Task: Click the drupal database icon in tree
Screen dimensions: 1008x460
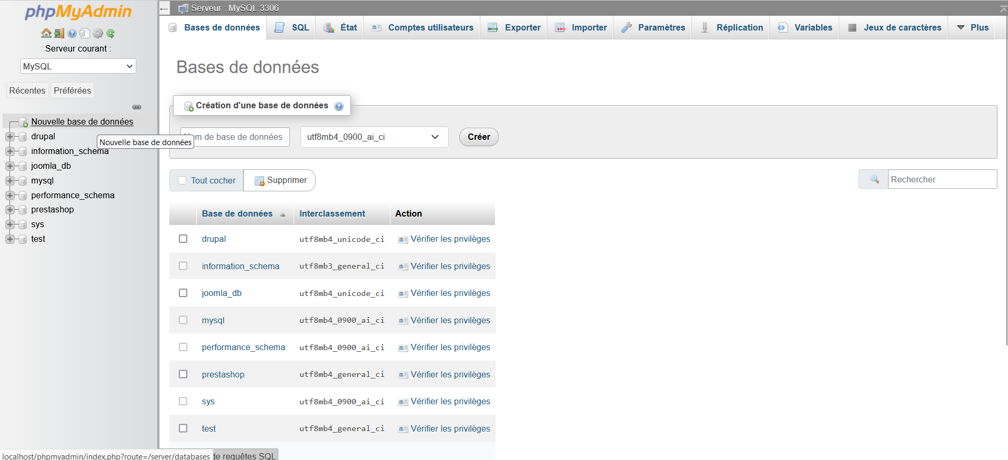Action: pyautogui.click(x=23, y=137)
